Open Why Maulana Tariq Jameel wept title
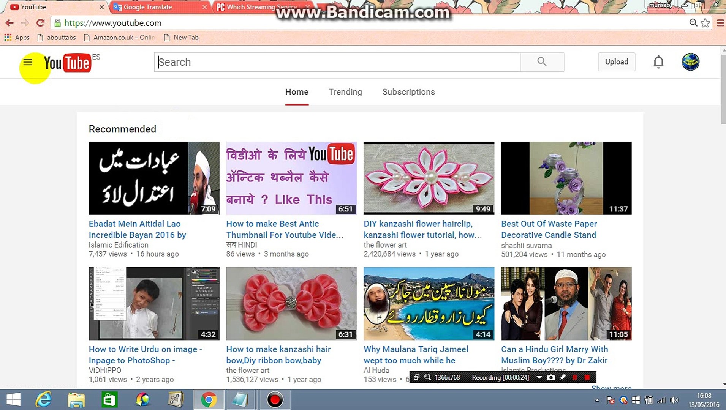The height and width of the screenshot is (410, 726). click(x=416, y=355)
